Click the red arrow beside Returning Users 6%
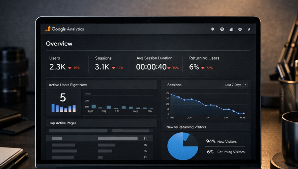Image resolution: width=298 pixels, height=169 pixels. click(203, 68)
